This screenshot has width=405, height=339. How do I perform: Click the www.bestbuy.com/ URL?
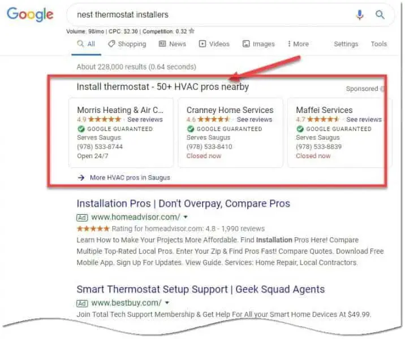[x=127, y=303]
